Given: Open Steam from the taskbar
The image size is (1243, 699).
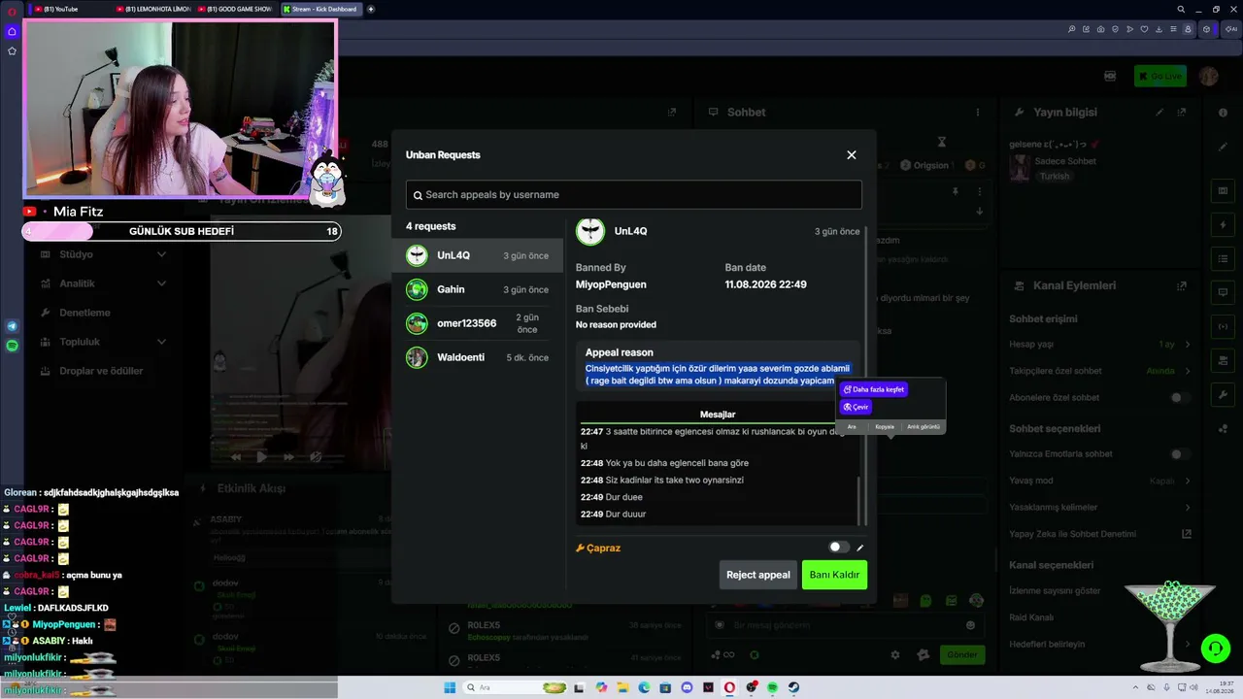Looking at the screenshot, I should tap(793, 687).
